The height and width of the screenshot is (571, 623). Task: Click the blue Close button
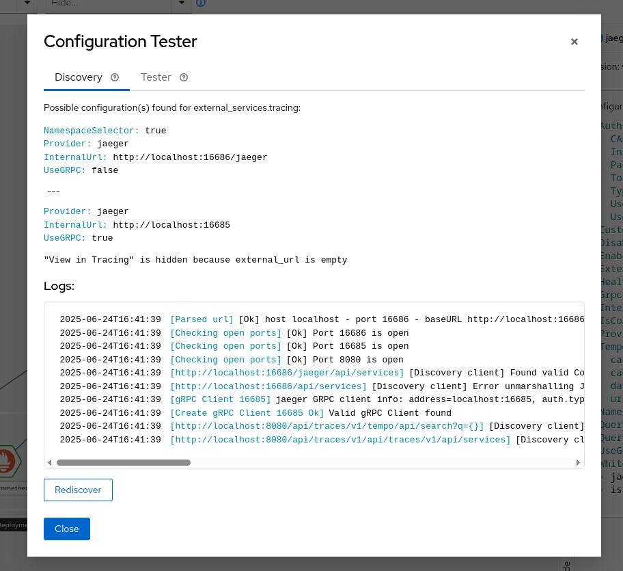pyautogui.click(x=67, y=529)
